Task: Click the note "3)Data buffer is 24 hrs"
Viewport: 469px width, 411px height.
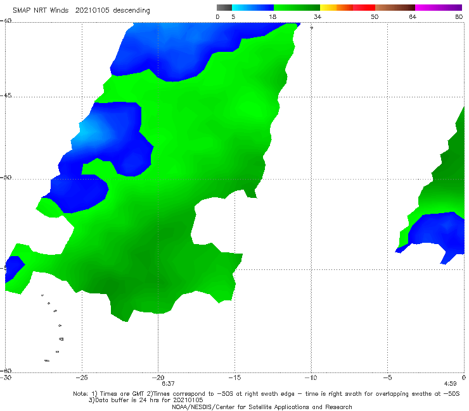Action: 146,400
